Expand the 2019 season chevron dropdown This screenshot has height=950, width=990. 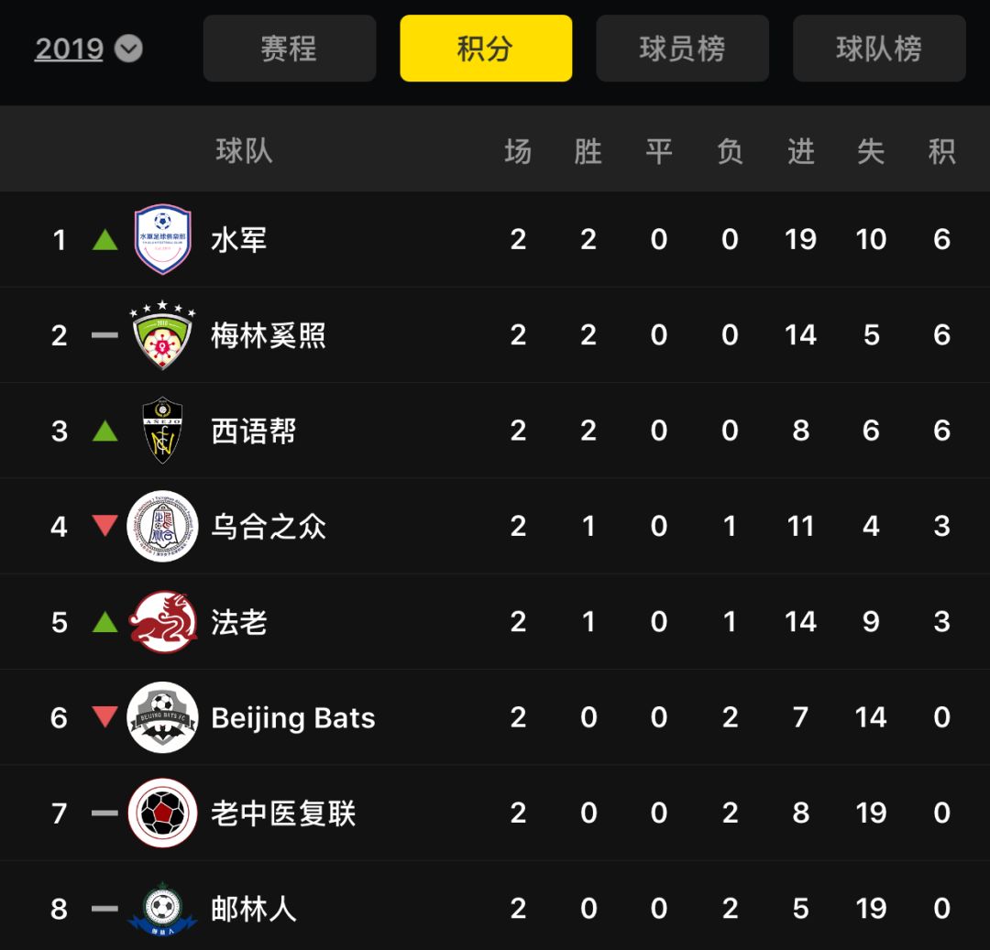coord(129,49)
